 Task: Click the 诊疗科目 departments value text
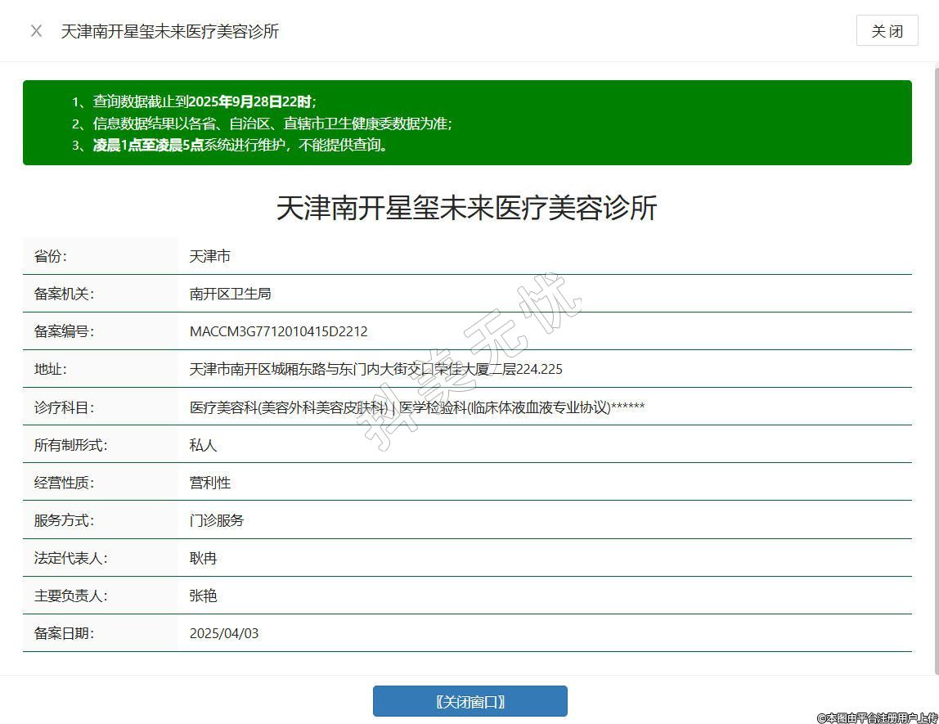point(416,407)
